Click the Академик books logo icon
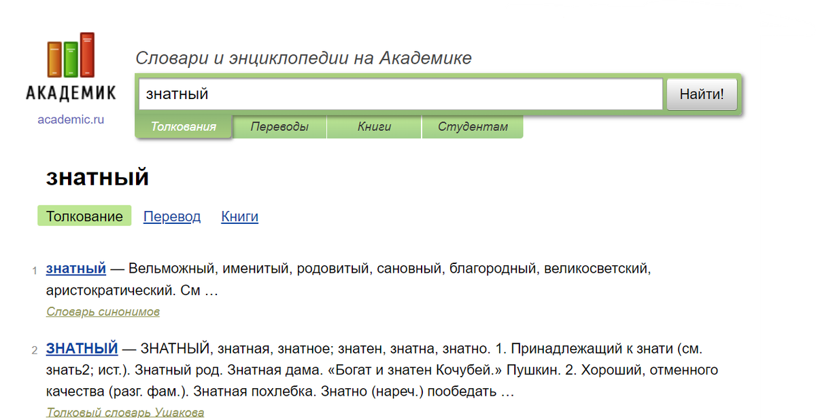 pos(71,54)
